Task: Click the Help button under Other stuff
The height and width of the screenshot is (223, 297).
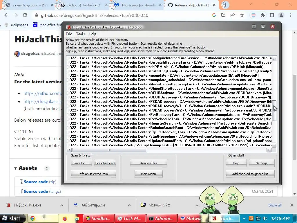Action: [236, 163]
